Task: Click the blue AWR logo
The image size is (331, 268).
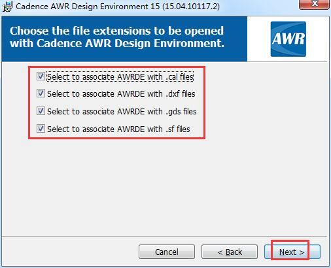Action: pyautogui.click(x=288, y=39)
